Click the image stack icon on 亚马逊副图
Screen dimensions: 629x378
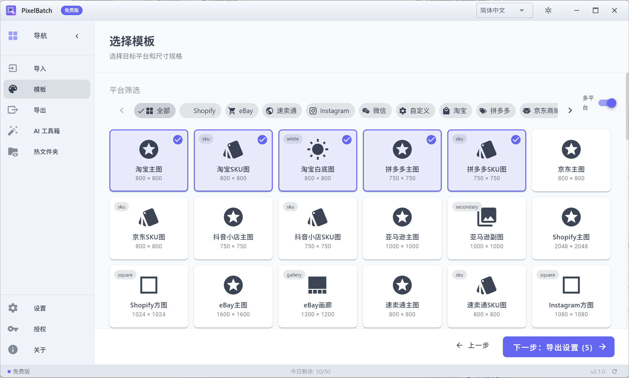tap(486, 217)
